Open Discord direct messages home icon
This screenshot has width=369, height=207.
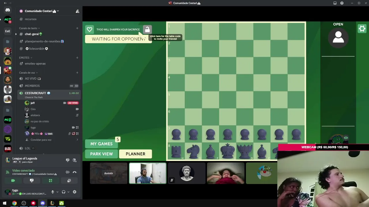tap(8, 10)
